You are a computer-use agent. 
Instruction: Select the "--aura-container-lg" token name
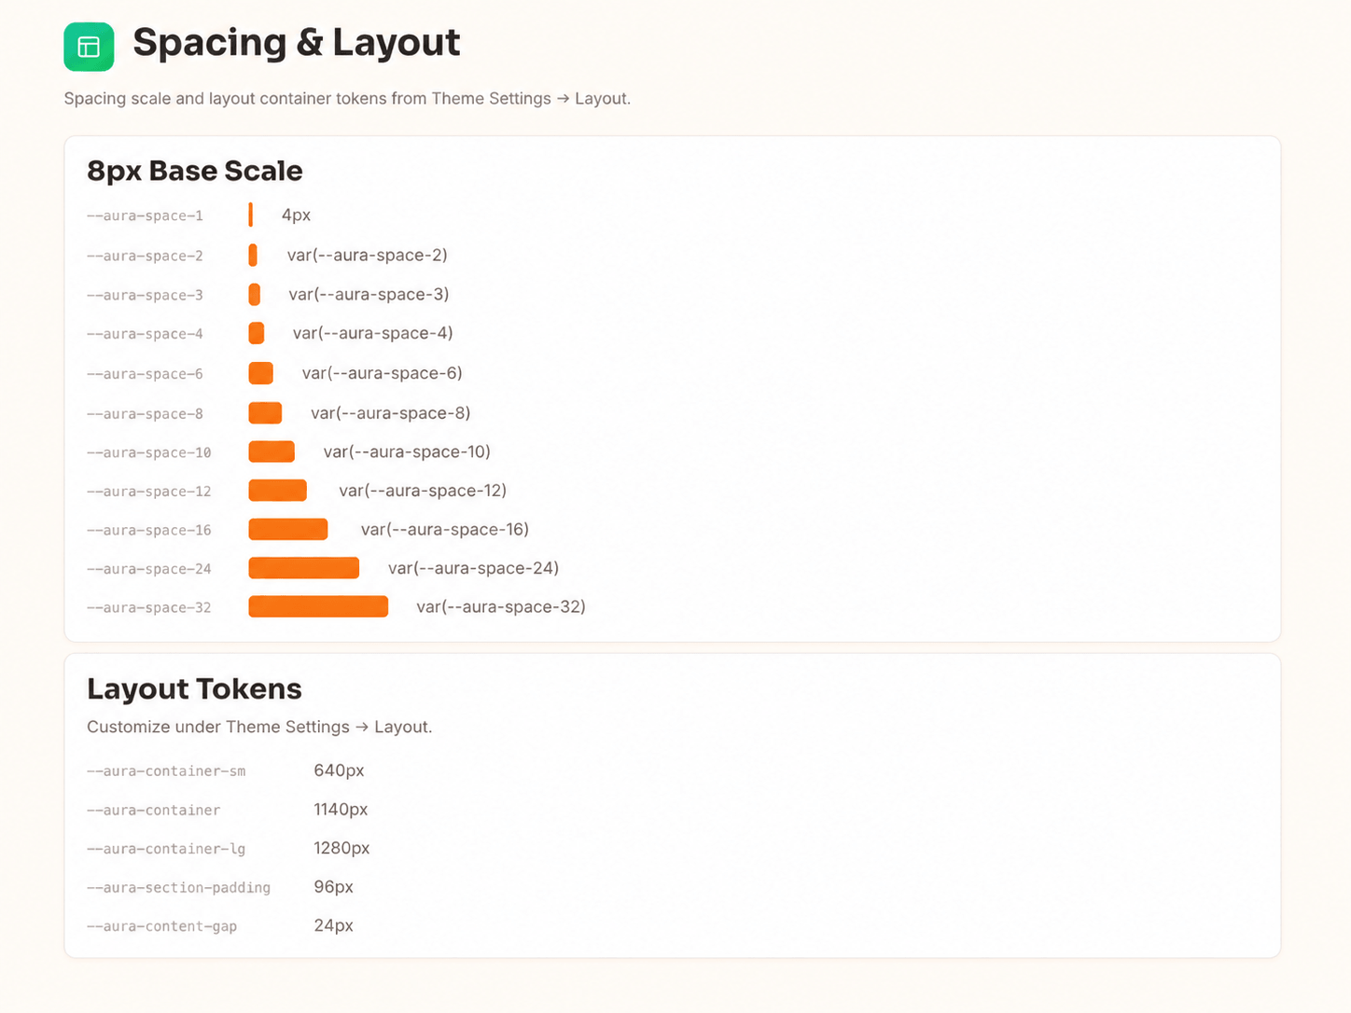(166, 849)
